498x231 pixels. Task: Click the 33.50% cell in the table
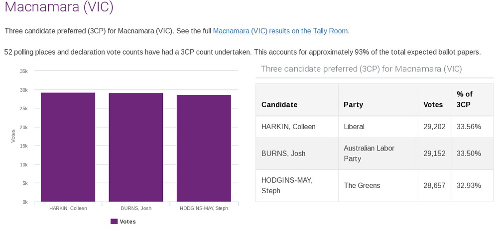coord(469,154)
